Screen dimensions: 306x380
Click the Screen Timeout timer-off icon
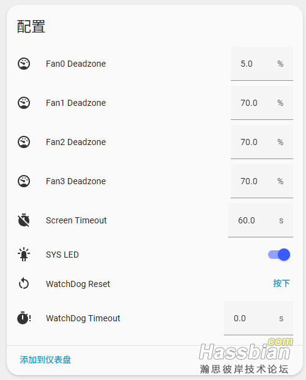pyautogui.click(x=24, y=220)
